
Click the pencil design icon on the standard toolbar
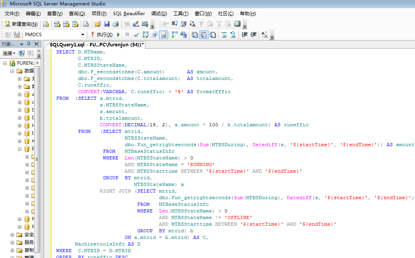click(136, 24)
